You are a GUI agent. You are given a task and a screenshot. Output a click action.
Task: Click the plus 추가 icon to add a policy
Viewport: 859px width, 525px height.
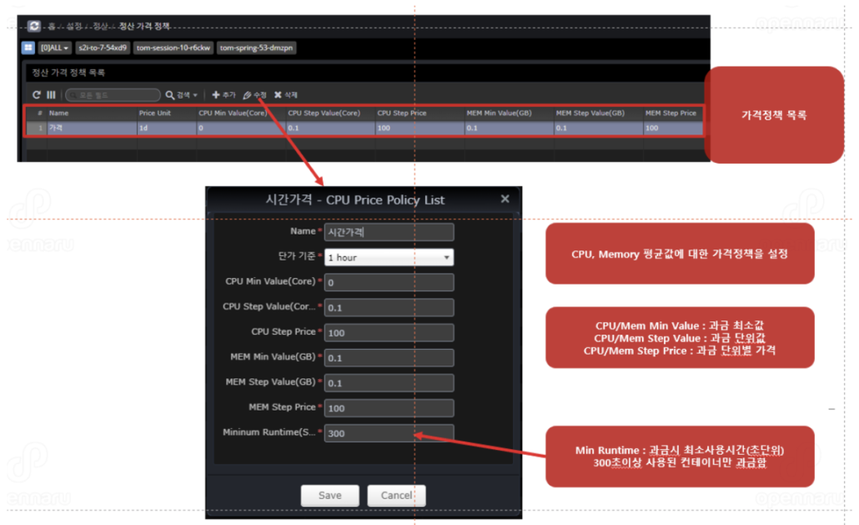coord(219,94)
